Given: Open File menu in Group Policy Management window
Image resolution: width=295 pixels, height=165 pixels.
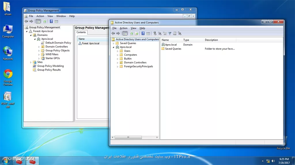Looking at the screenshot, I should [31, 16].
